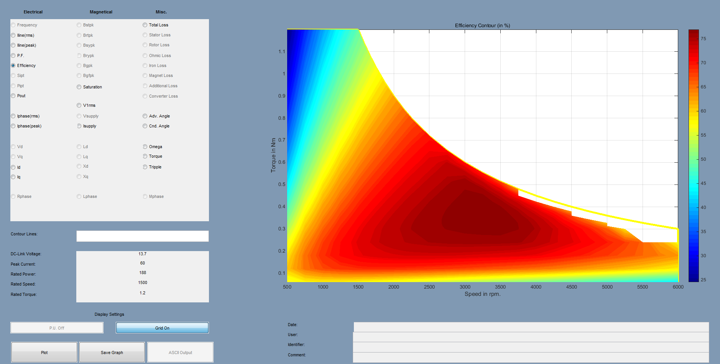This screenshot has width=720, height=364.
Task: Click the Comment text field
Action: click(531, 357)
